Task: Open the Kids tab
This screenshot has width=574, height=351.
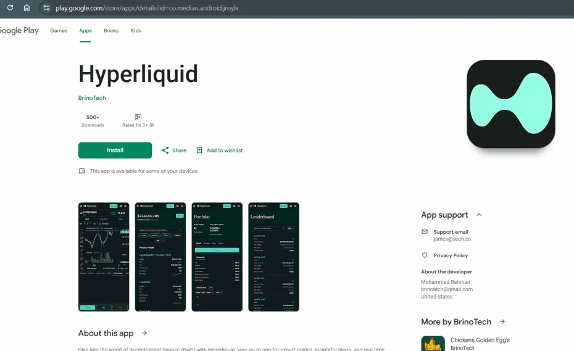Action: pyautogui.click(x=136, y=31)
